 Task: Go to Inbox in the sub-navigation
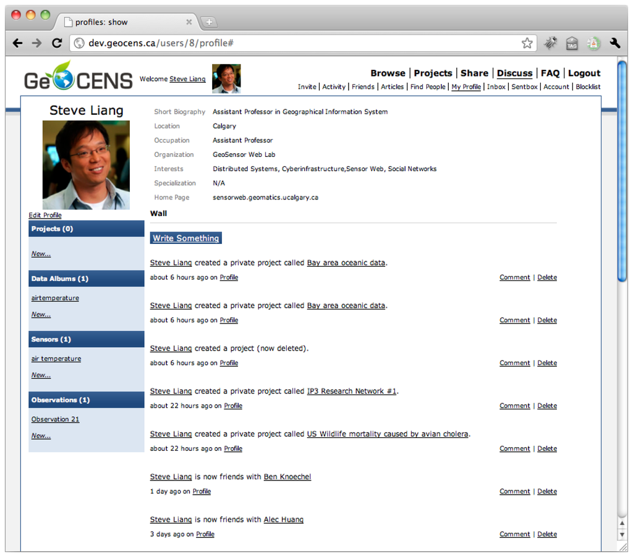(496, 87)
